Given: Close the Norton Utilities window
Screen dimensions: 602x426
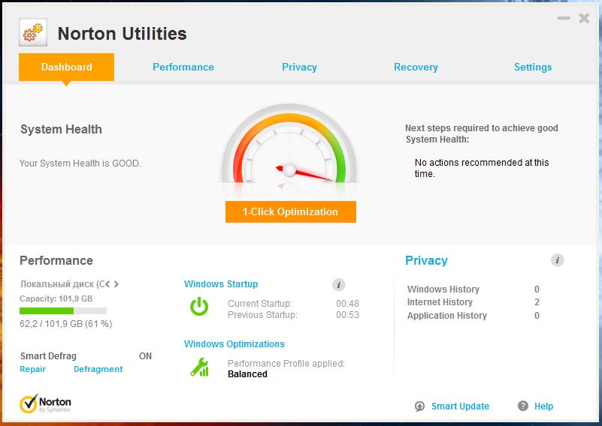Looking at the screenshot, I should tap(584, 18).
